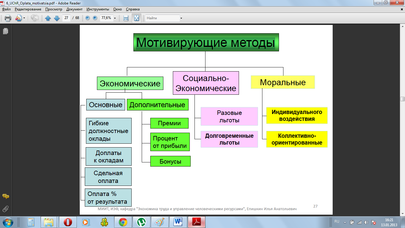Click the Бонусы box

(170, 161)
